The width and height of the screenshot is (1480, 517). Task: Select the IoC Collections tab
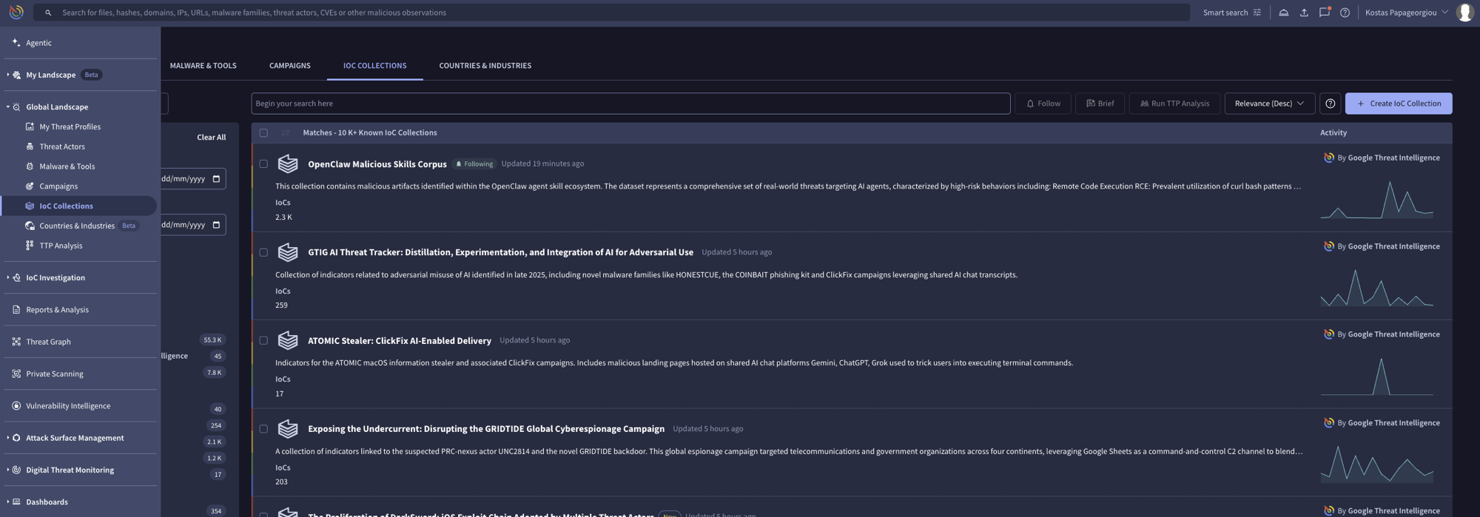click(x=374, y=66)
